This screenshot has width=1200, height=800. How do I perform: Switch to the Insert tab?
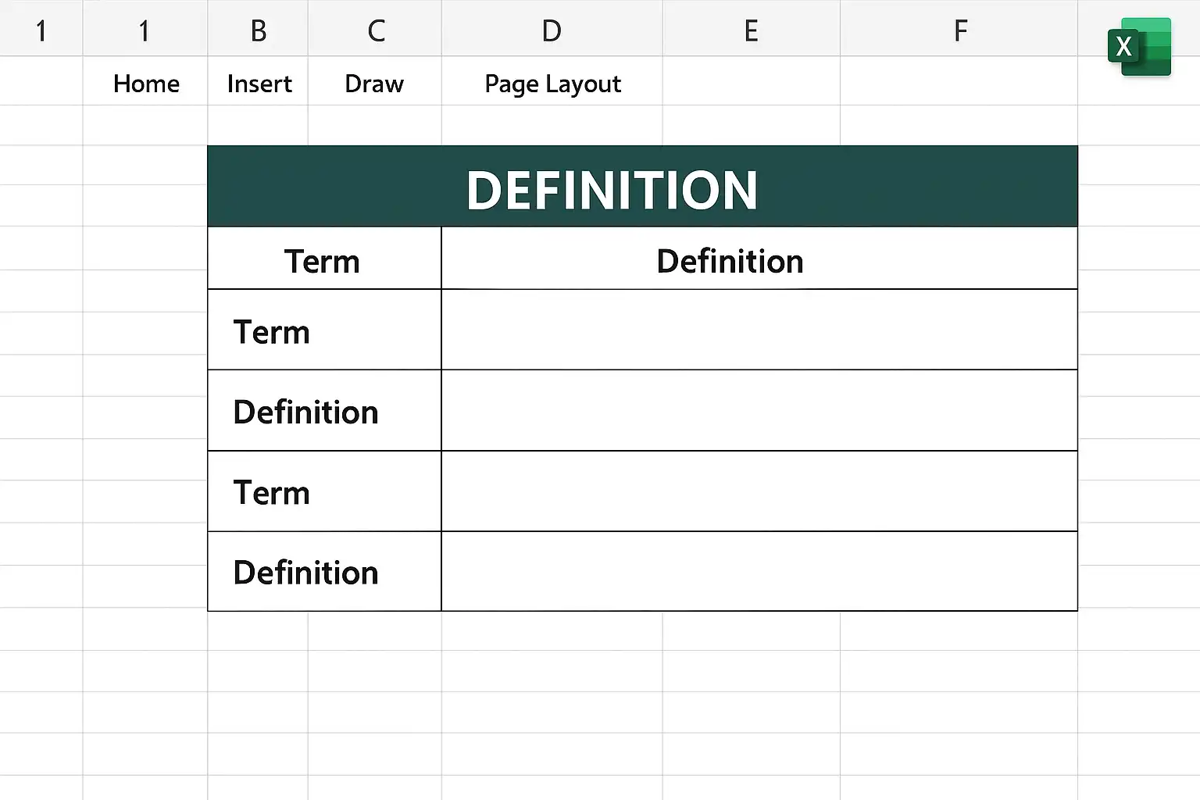[x=259, y=84]
